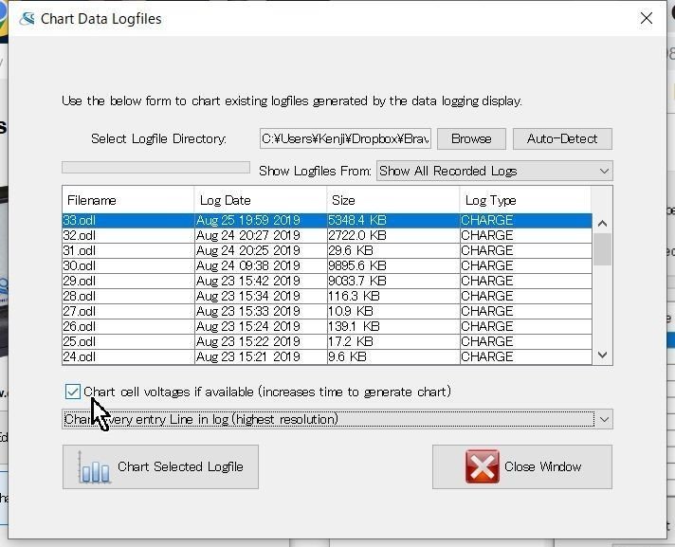Click the logfile list scrollbar thumb
The image size is (675, 547).
[x=602, y=249]
